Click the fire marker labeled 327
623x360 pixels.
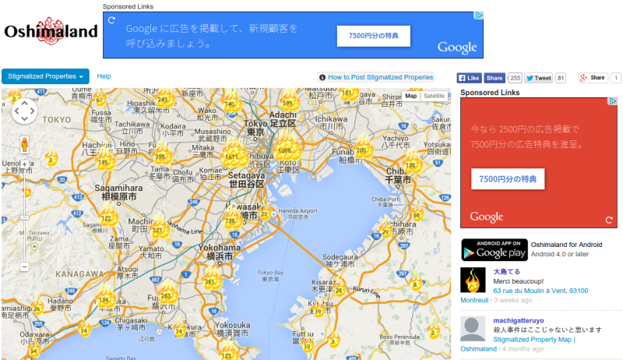(x=158, y=228)
